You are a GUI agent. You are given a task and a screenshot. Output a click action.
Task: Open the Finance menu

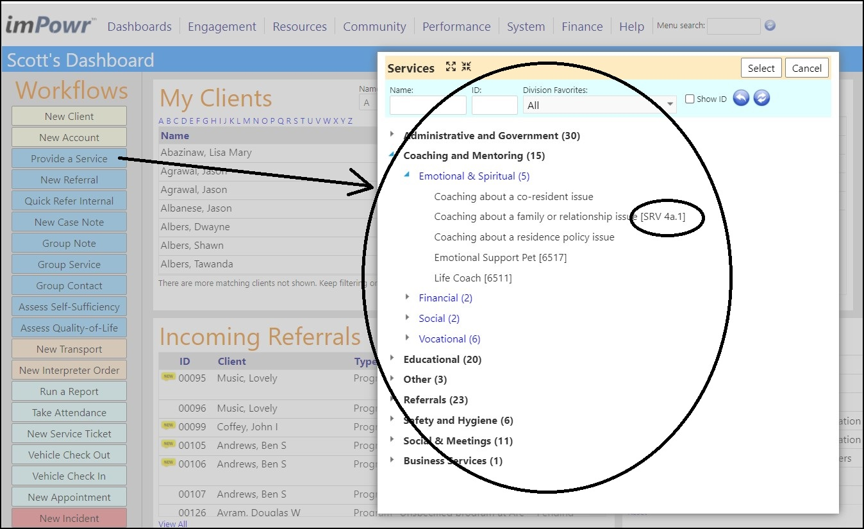click(x=582, y=26)
